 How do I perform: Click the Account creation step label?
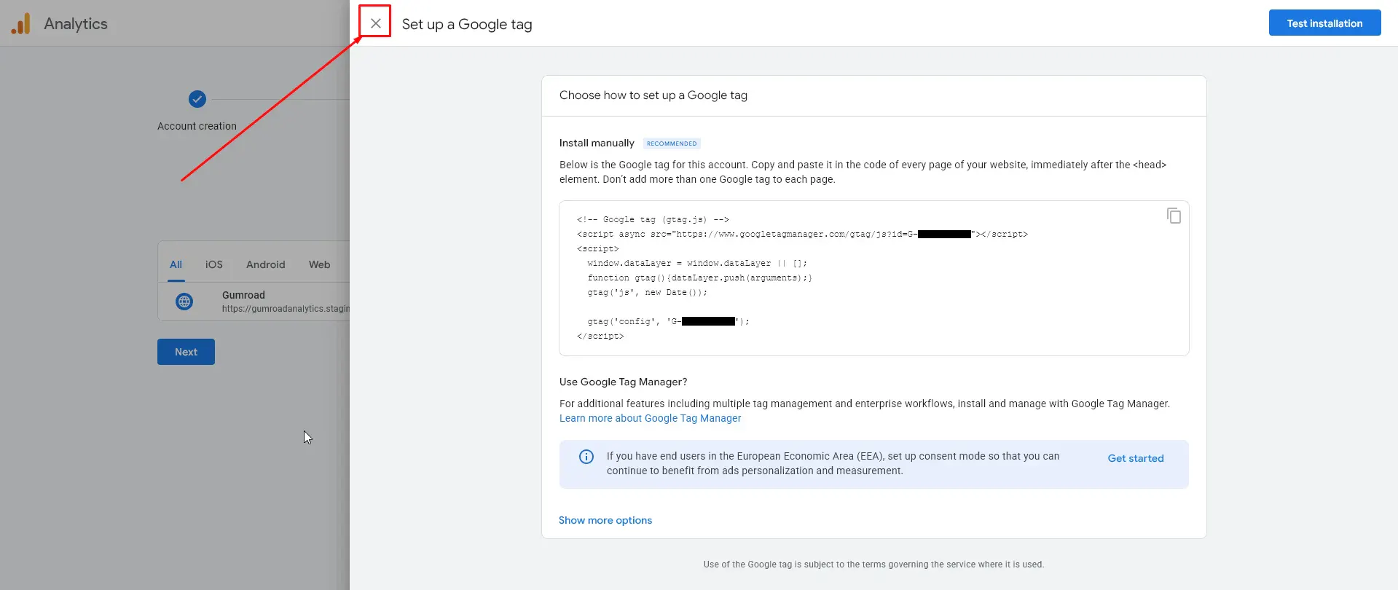(197, 126)
